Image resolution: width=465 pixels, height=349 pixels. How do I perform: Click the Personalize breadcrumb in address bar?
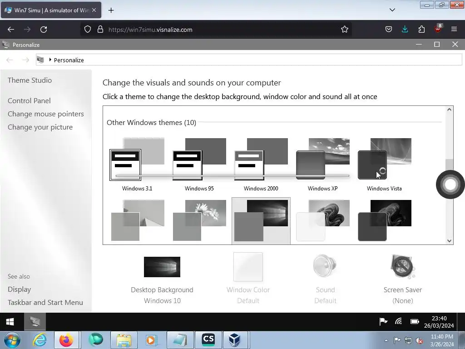(x=69, y=60)
